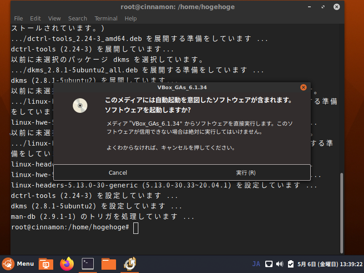Click the autorun prompt taskbar icon

pyautogui.click(x=130, y=264)
